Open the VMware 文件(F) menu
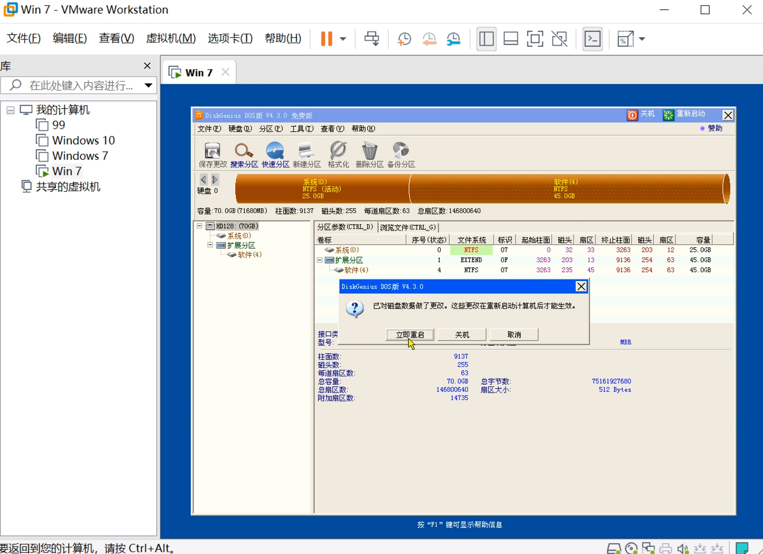This screenshot has height=554, width=763. pyautogui.click(x=24, y=38)
